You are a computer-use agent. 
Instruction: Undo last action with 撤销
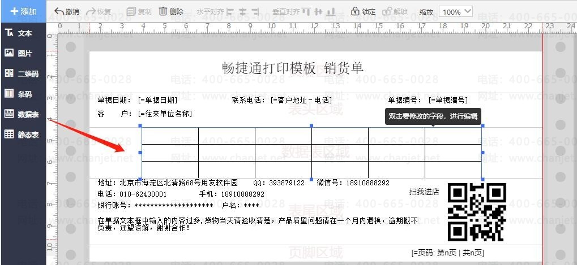coord(67,12)
